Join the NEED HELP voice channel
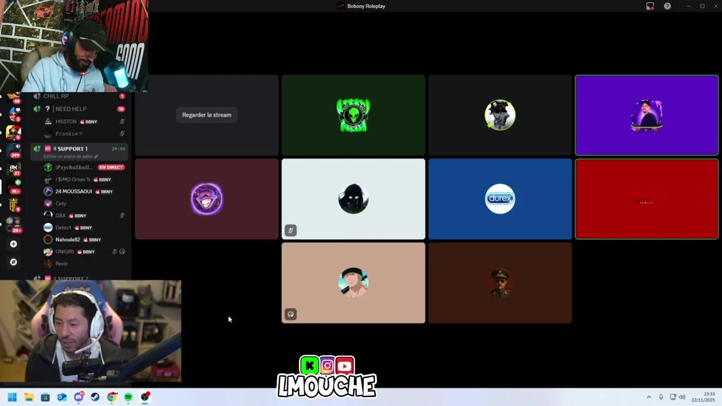The image size is (722, 406). (79, 109)
